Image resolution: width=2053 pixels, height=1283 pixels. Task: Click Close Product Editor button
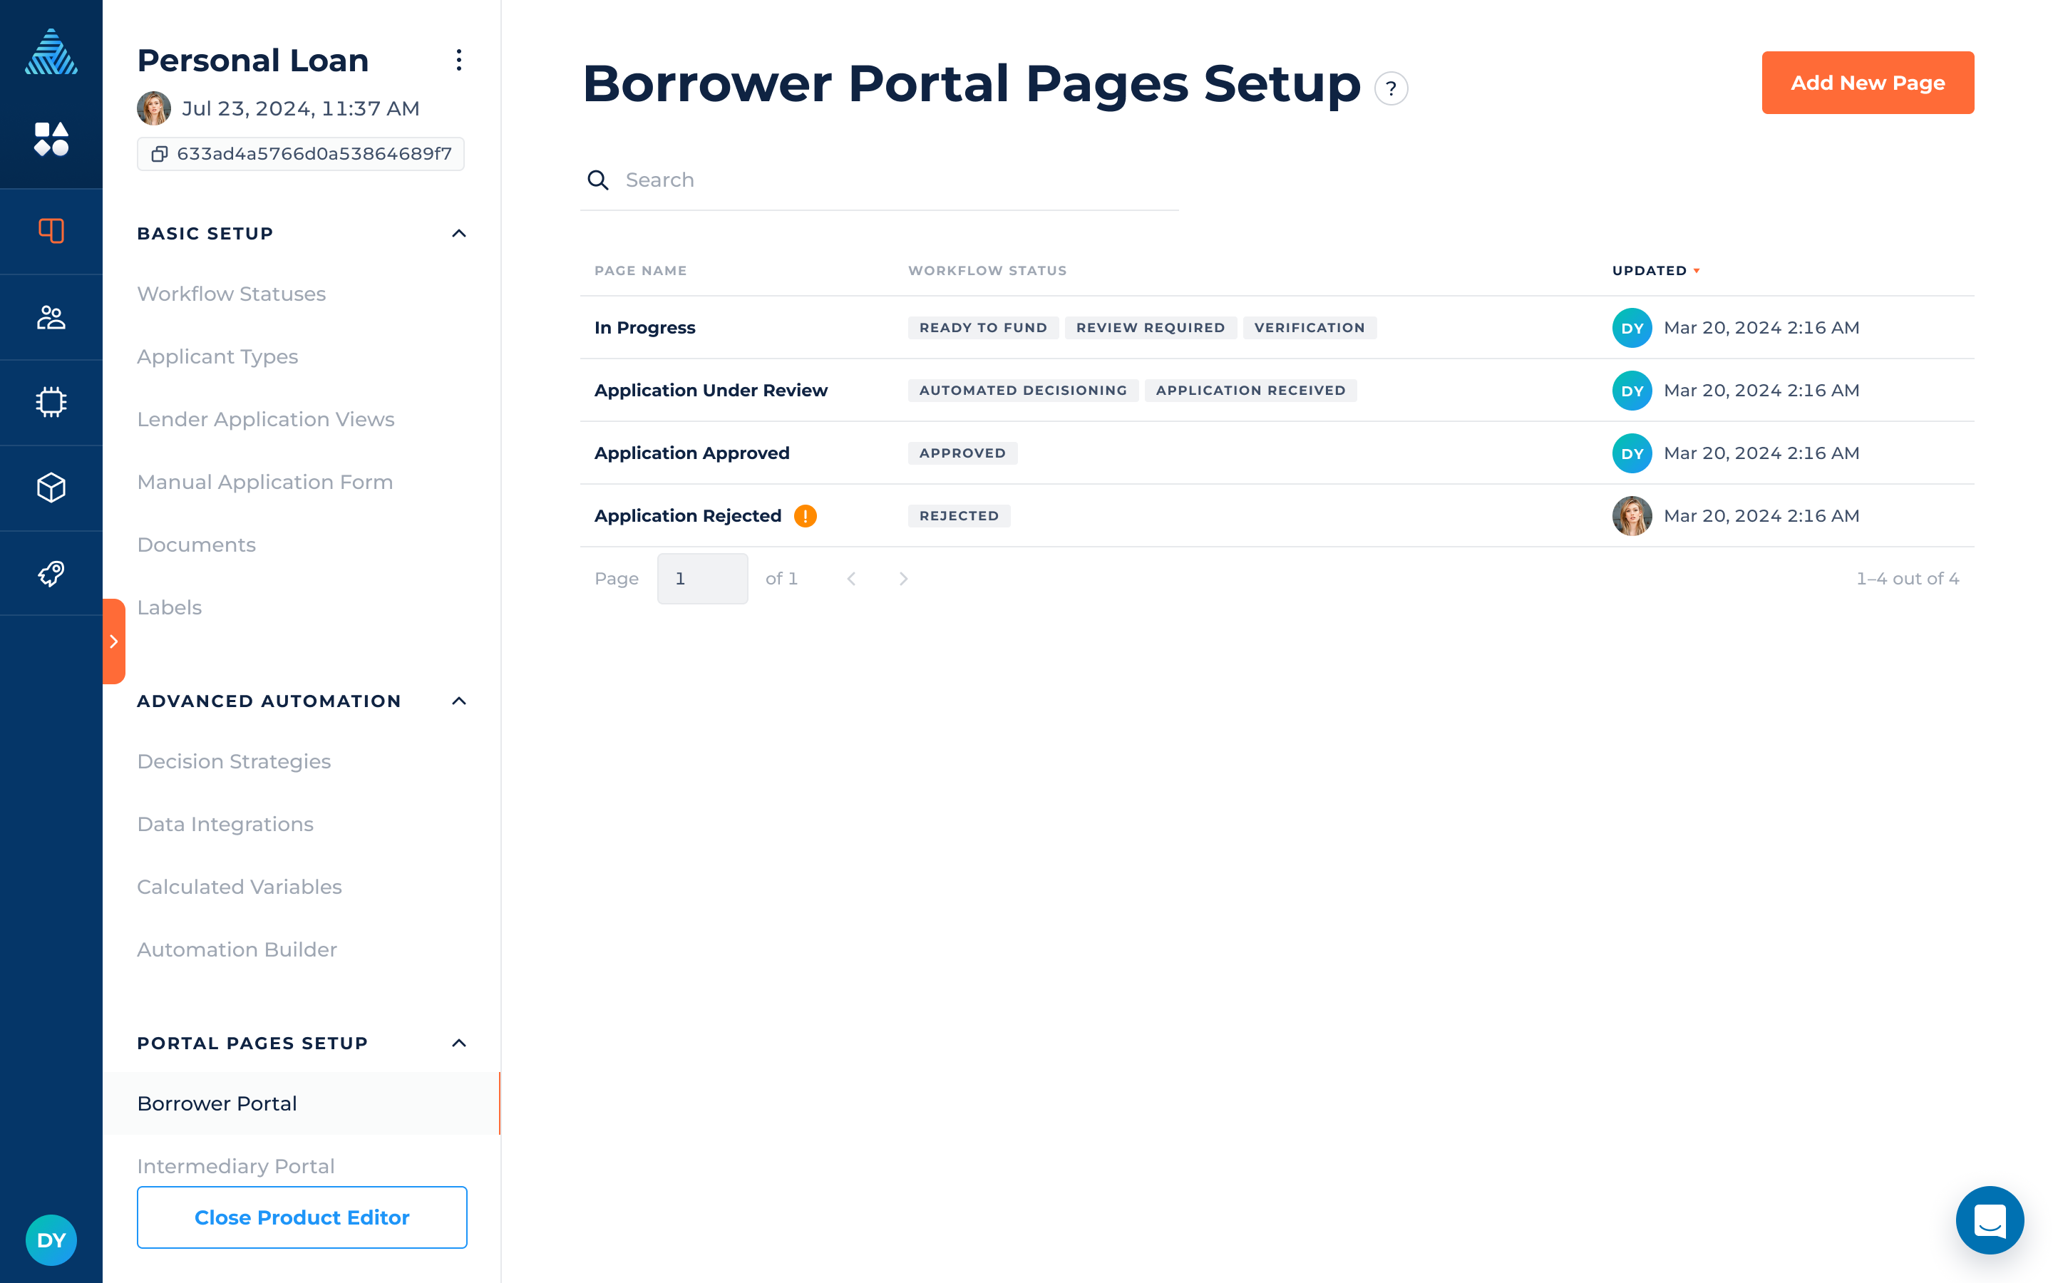pyautogui.click(x=301, y=1217)
